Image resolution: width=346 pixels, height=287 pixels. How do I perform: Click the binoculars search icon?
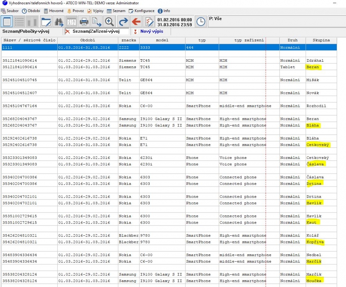59,22
